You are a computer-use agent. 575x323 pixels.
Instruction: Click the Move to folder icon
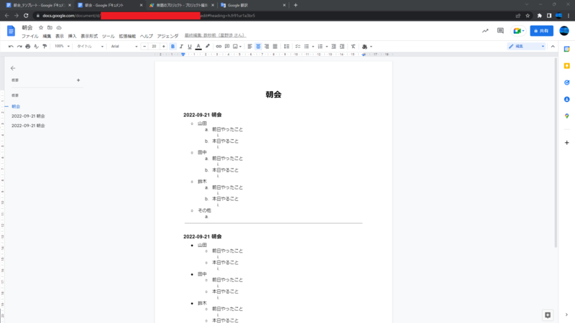coord(50,28)
